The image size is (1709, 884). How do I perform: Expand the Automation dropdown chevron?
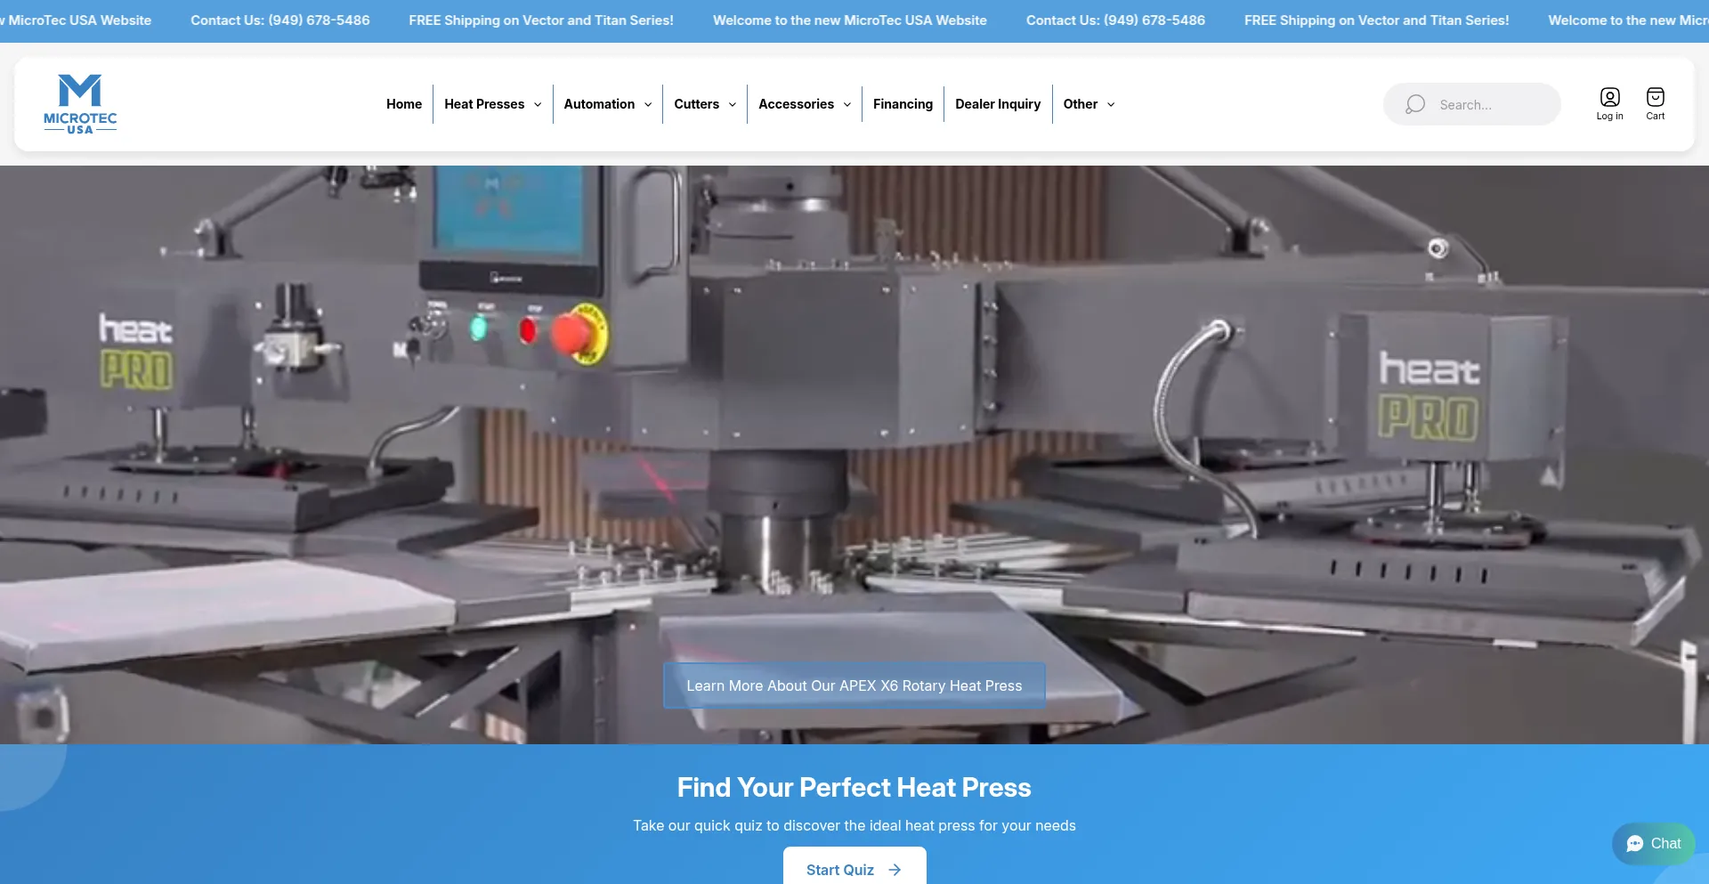[648, 104]
